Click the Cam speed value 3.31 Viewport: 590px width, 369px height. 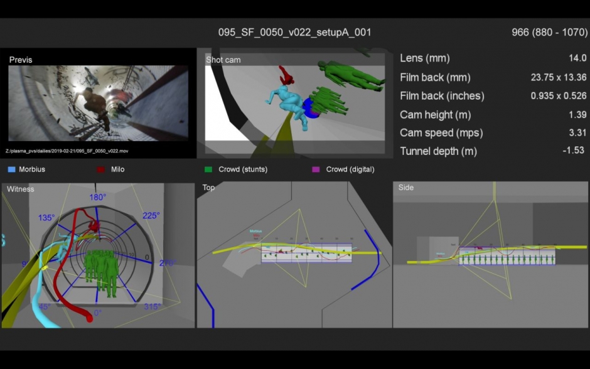[x=576, y=133]
